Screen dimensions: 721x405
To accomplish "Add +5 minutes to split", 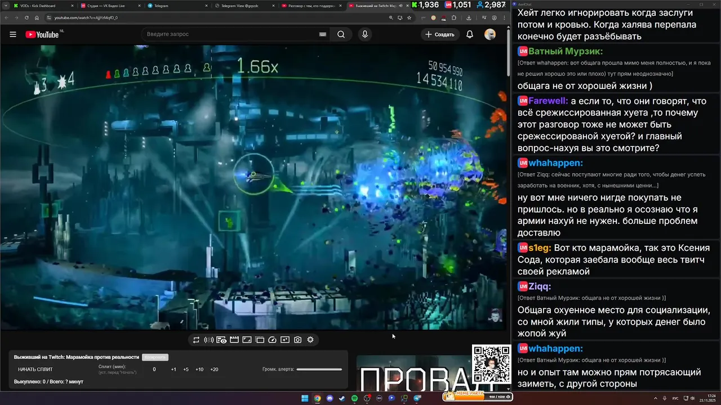I will 186,370.
